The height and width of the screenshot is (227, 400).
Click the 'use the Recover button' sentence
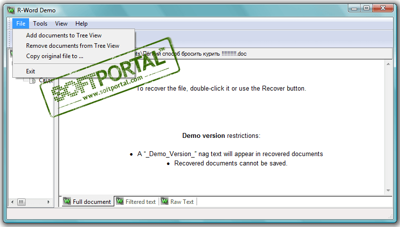tap(221, 89)
